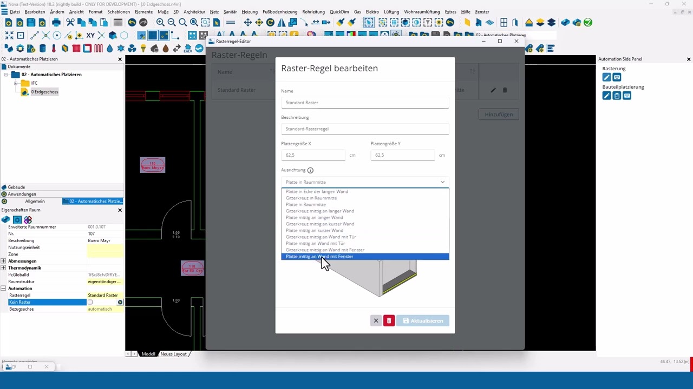Click the trash icon in the Standard Raster row
Viewport: 693px width, 389px height.
(x=505, y=90)
